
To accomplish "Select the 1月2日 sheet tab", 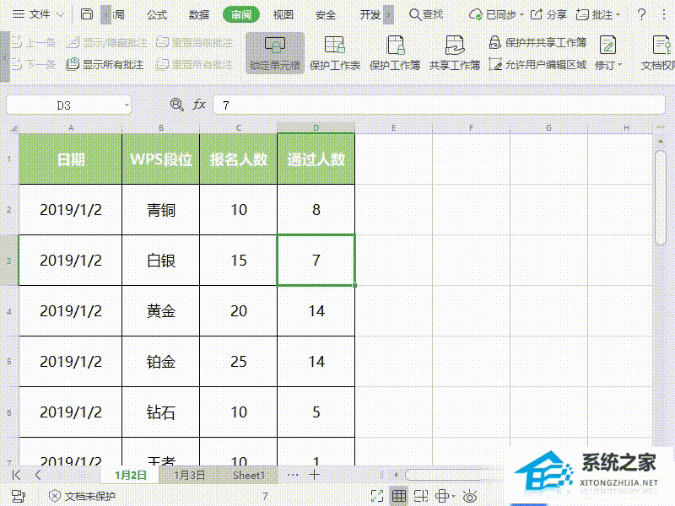I will [x=131, y=476].
